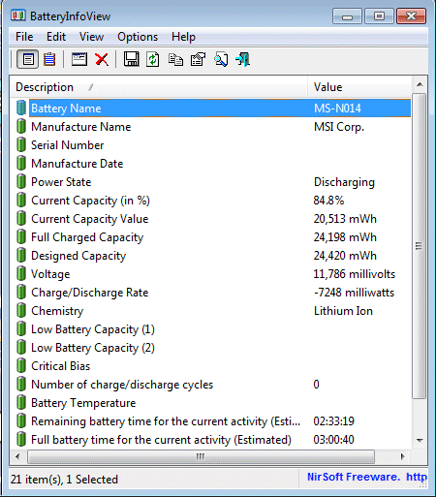Minimize the BatteryInfoView window

[x=347, y=16]
